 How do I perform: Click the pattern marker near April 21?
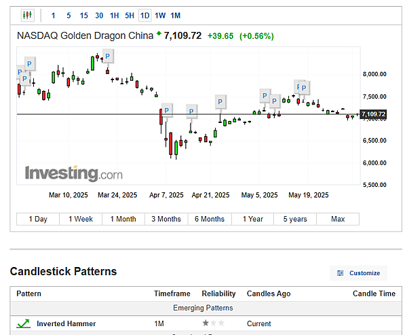coord(220,102)
